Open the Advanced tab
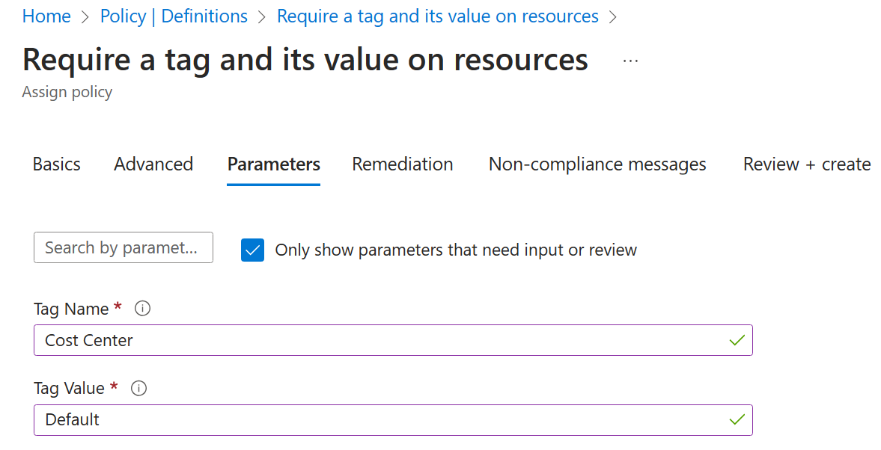The width and height of the screenshot is (881, 450). tap(153, 164)
